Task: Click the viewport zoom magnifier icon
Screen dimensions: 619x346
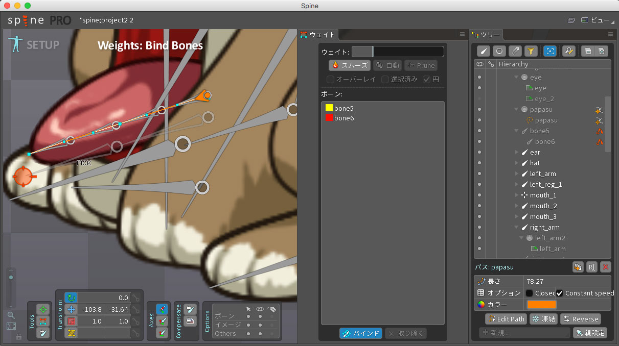Action: point(11,315)
